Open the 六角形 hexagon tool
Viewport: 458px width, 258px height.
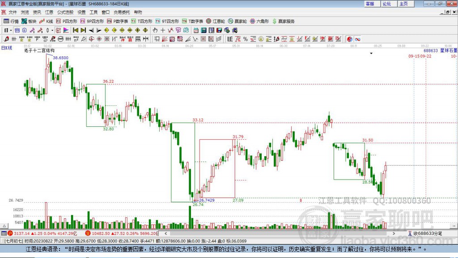259,21
